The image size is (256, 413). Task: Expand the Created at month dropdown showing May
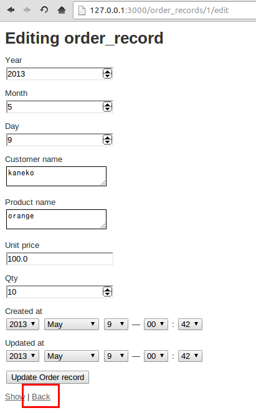[x=72, y=325]
